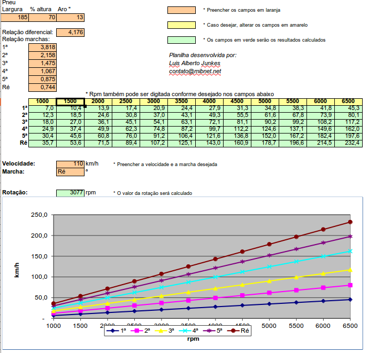
Task: Click the name Luis Alberto Junkes
Action: pos(195,64)
